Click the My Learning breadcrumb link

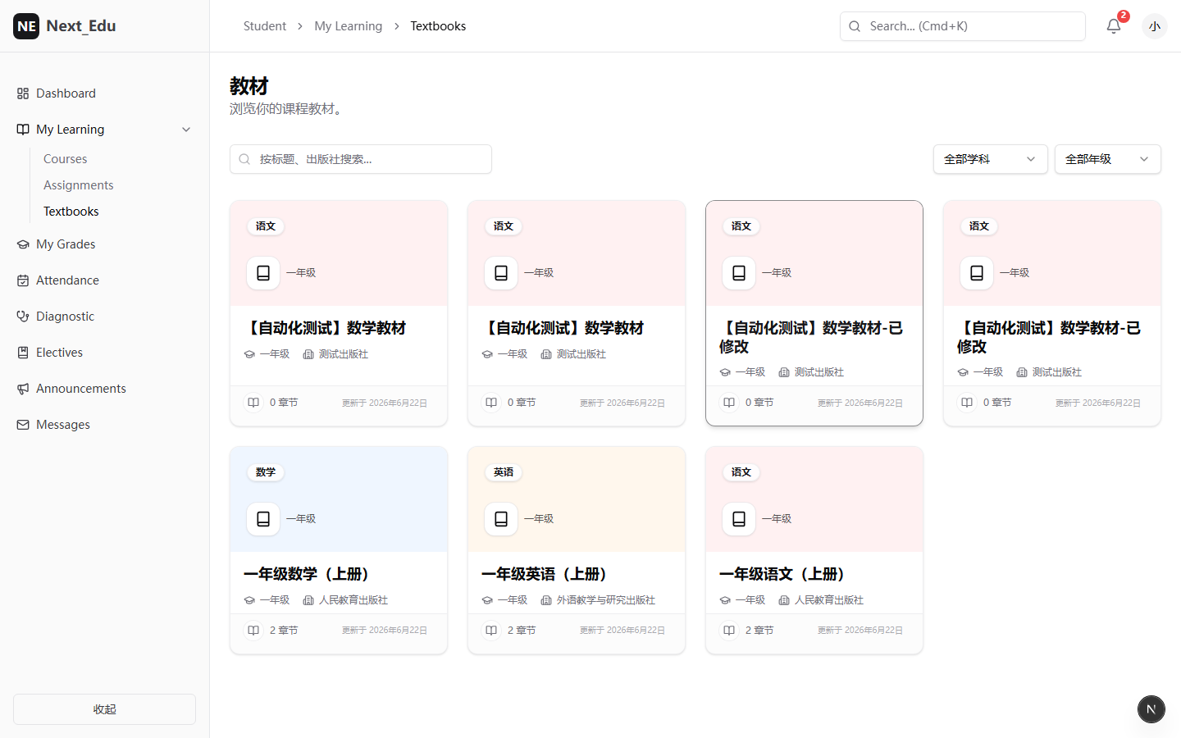tap(349, 26)
